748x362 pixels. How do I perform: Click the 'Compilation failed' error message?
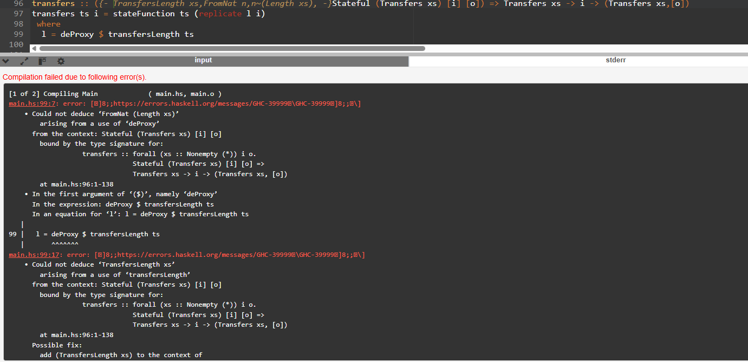pyautogui.click(x=75, y=77)
